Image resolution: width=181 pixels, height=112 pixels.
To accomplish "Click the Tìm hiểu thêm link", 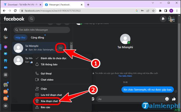I will click(x=125, y=76).
